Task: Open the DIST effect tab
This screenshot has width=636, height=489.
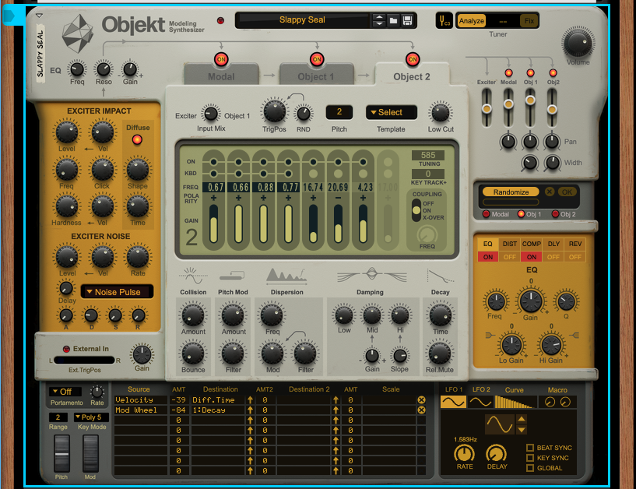Action: (x=509, y=244)
